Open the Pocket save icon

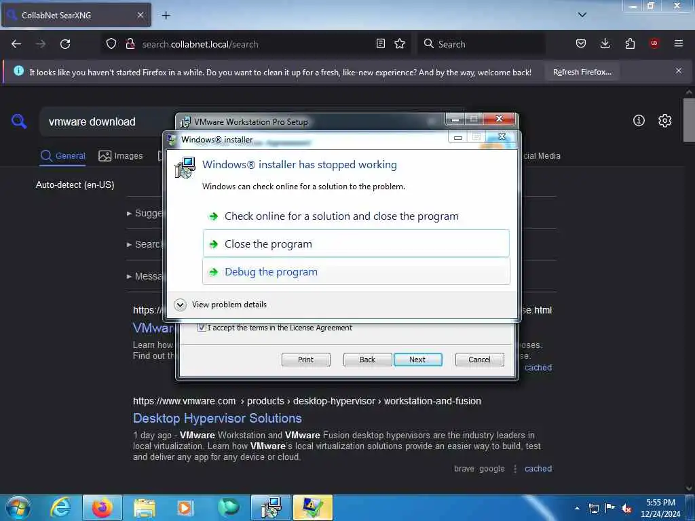pyautogui.click(x=581, y=43)
